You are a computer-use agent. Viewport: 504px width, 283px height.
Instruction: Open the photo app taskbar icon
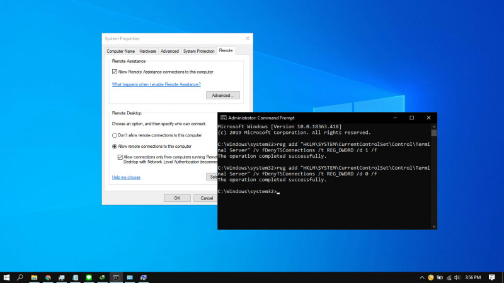(x=130, y=277)
